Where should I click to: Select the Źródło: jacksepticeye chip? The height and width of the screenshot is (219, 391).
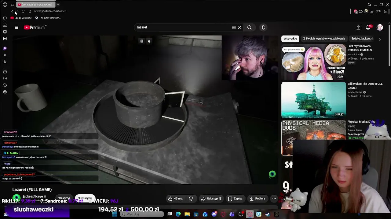click(362, 39)
